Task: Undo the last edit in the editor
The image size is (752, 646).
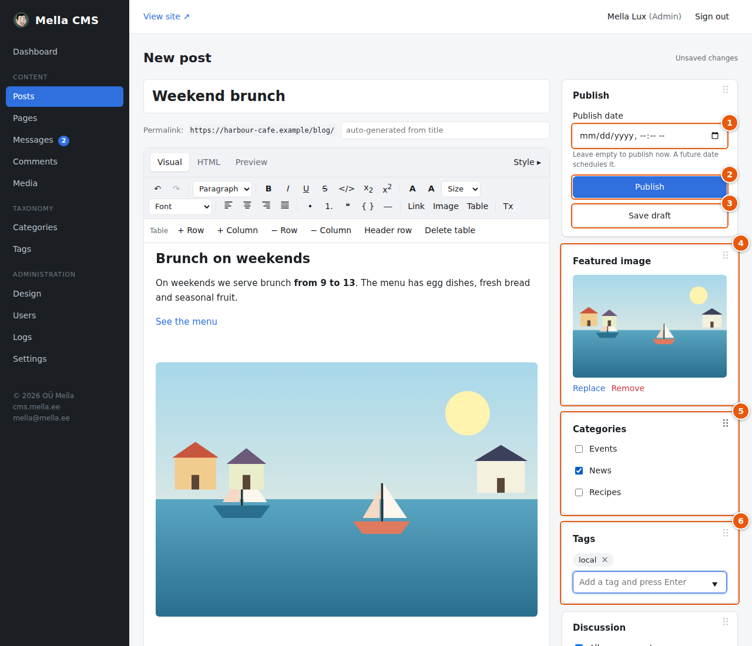Action: [157, 189]
